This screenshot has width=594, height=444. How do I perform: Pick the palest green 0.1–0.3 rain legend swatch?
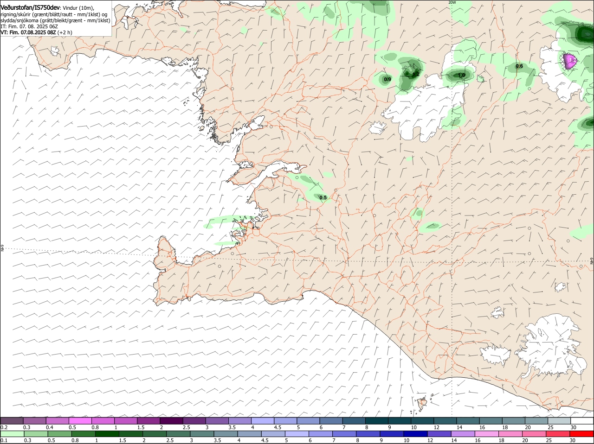point(12,434)
